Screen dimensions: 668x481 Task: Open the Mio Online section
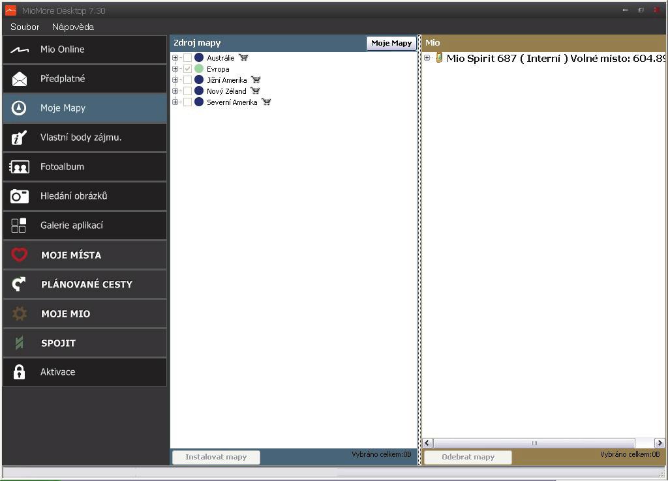(x=85, y=50)
